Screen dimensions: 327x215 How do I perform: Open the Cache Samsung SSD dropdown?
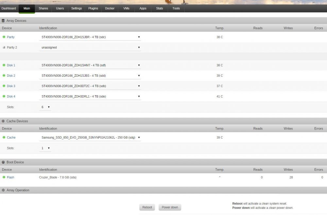pyautogui.click(x=90, y=137)
